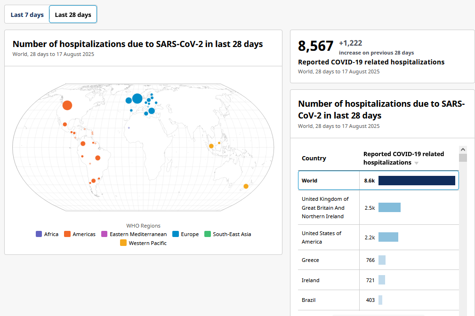475x316 pixels.
Task: Select the World row in table
Action: click(x=378, y=181)
